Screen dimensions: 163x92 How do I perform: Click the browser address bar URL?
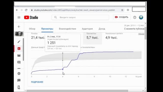(x=74, y=10)
